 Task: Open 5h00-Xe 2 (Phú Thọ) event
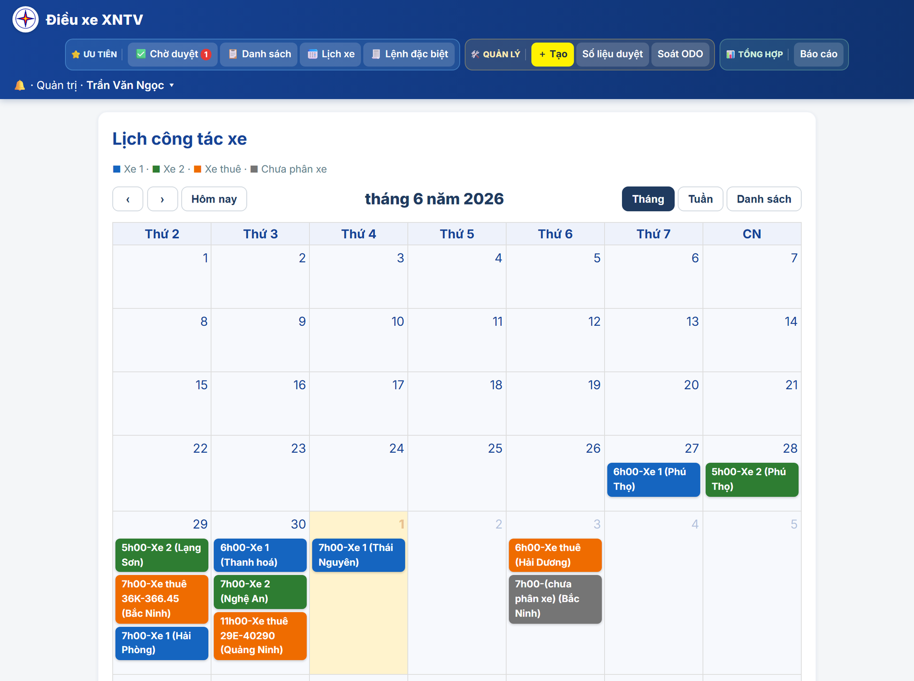point(752,480)
